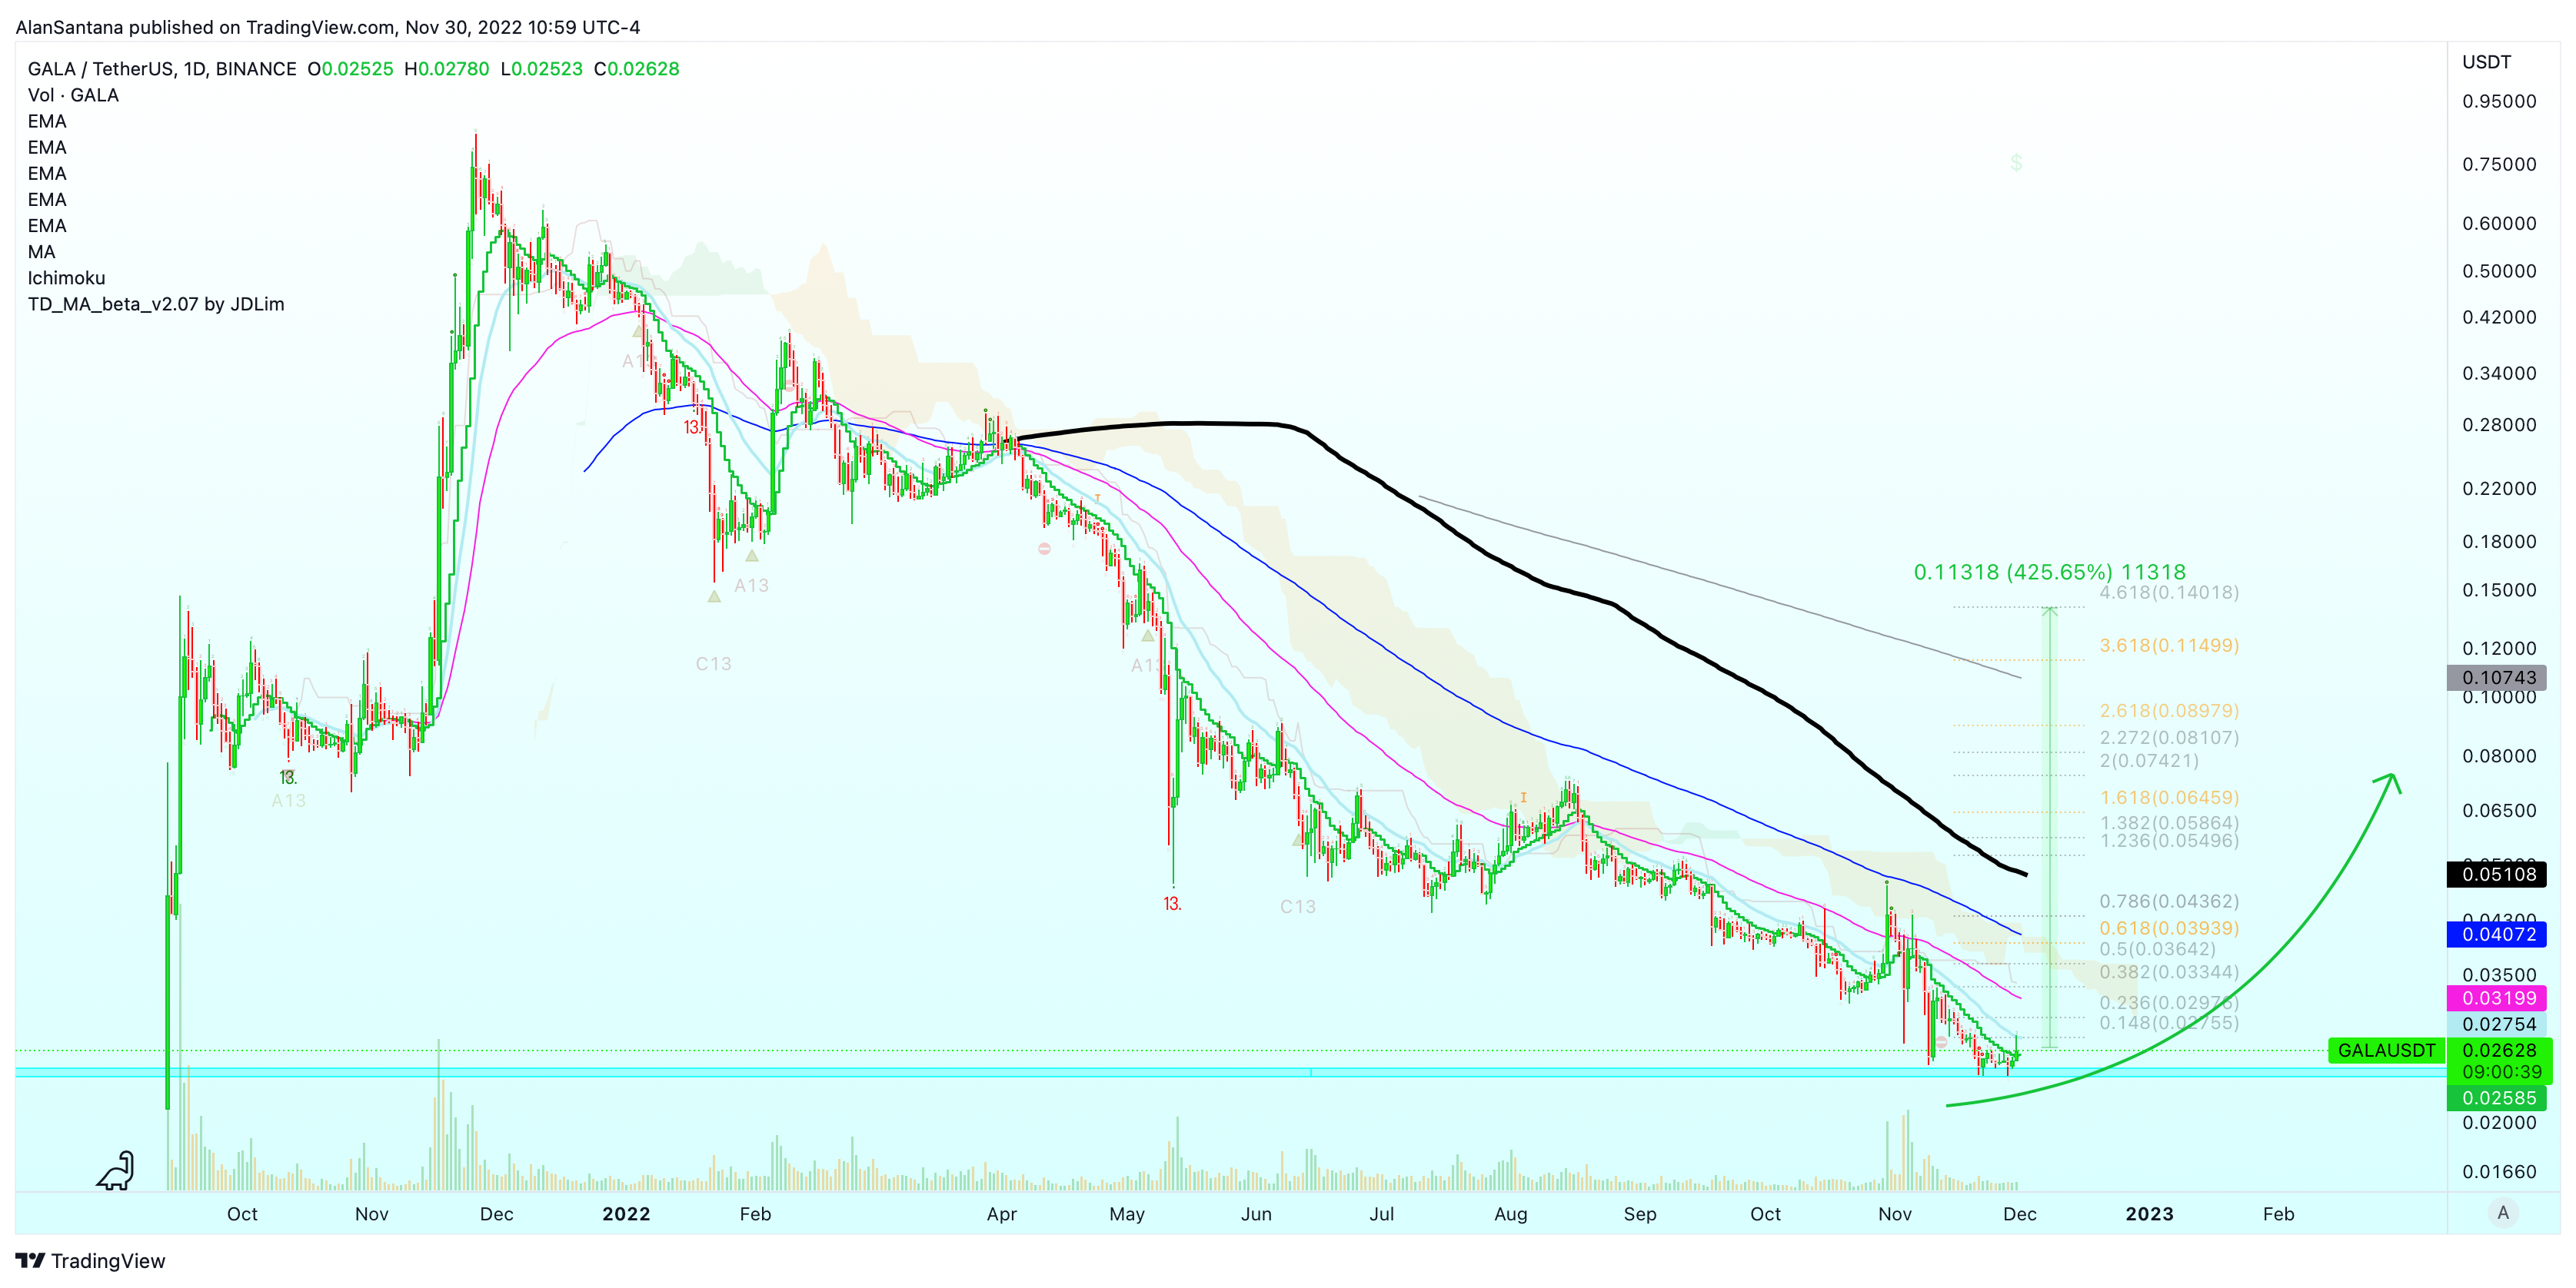The height and width of the screenshot is (1288, 2576).
Task: Click the 0.95000 price axis label
Action: click(x=2499, y=101)
